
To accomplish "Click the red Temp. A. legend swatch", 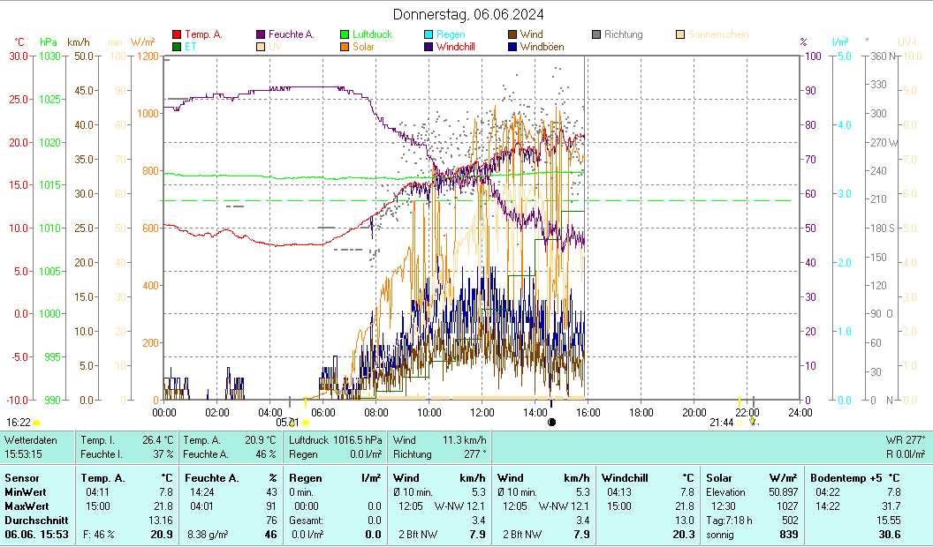I will (177, 34).
